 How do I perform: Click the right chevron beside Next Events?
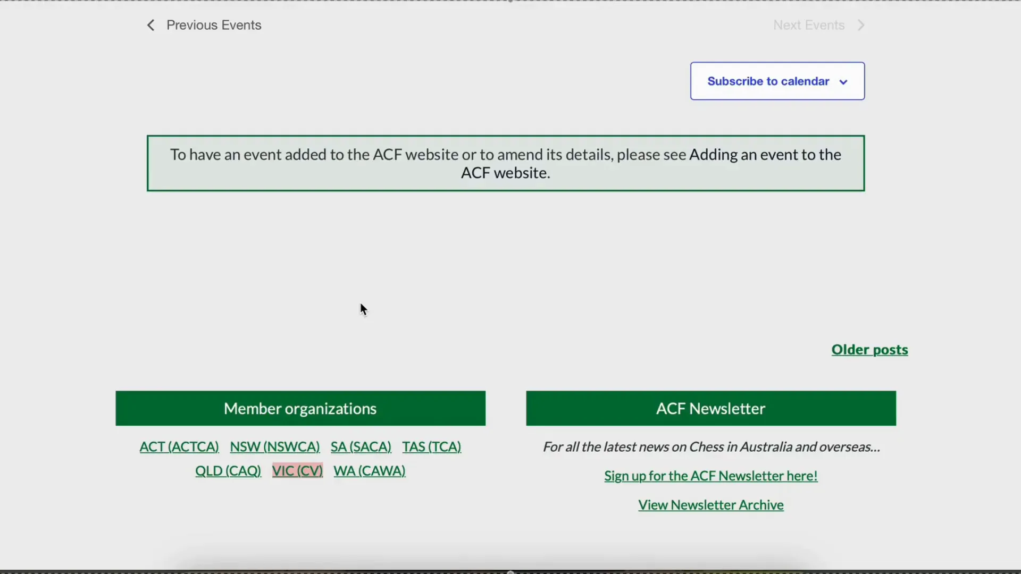pyautogui.click(x=861, y=25)
